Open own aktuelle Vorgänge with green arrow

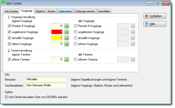pyautogui.click(x=66, y=38)
